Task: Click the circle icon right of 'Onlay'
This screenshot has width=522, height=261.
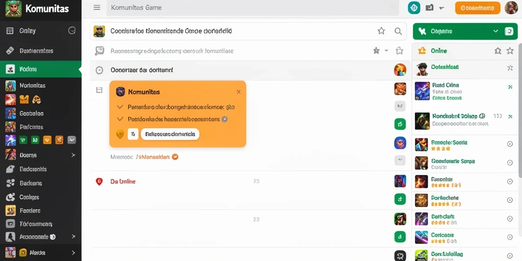Action: (72, 31)
